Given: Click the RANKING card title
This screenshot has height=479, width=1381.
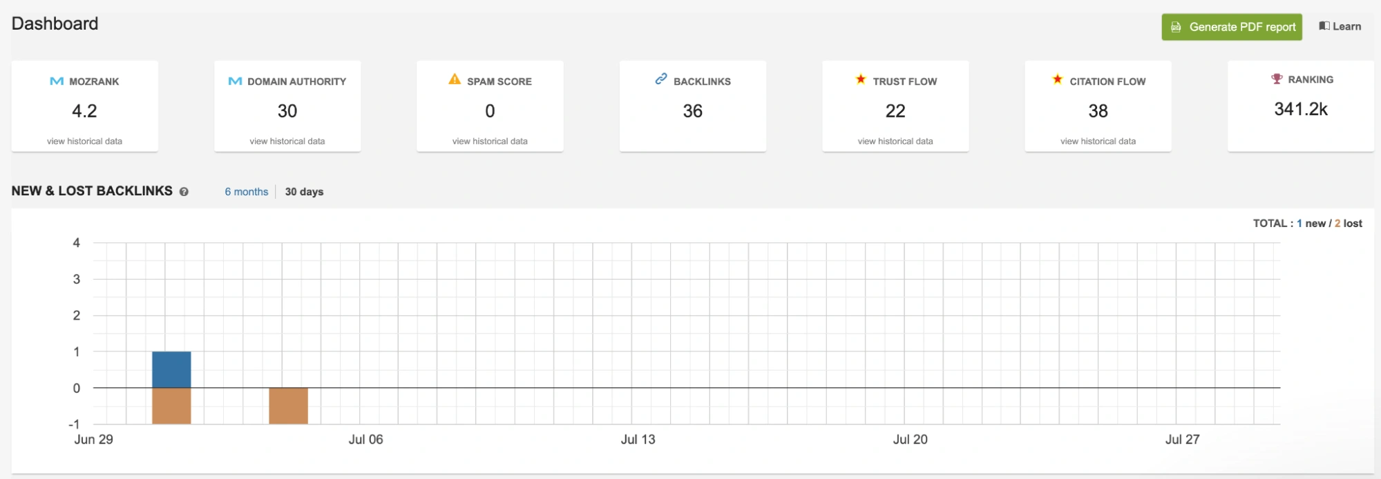Looking at the screenshot, I should point(1311,79).
